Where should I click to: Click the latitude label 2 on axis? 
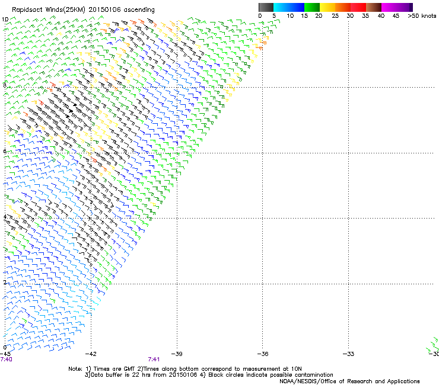click(x=5, y=283)
